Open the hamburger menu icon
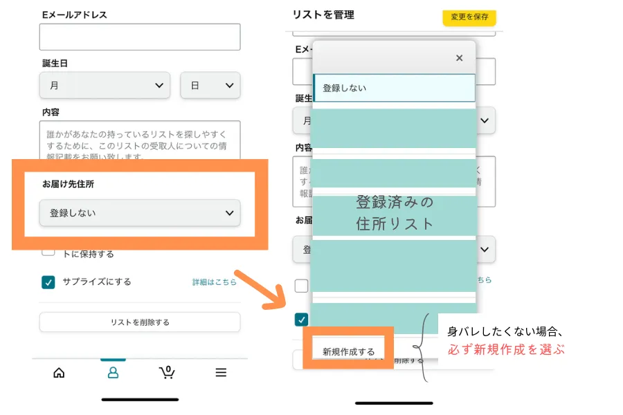623x415 pixels. (221, 373)
